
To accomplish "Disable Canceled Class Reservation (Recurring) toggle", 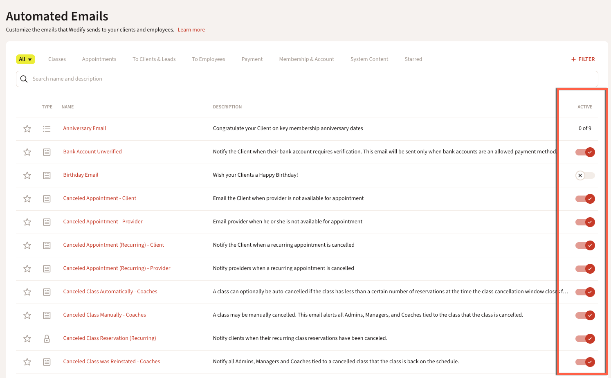I will pos(585,339).
